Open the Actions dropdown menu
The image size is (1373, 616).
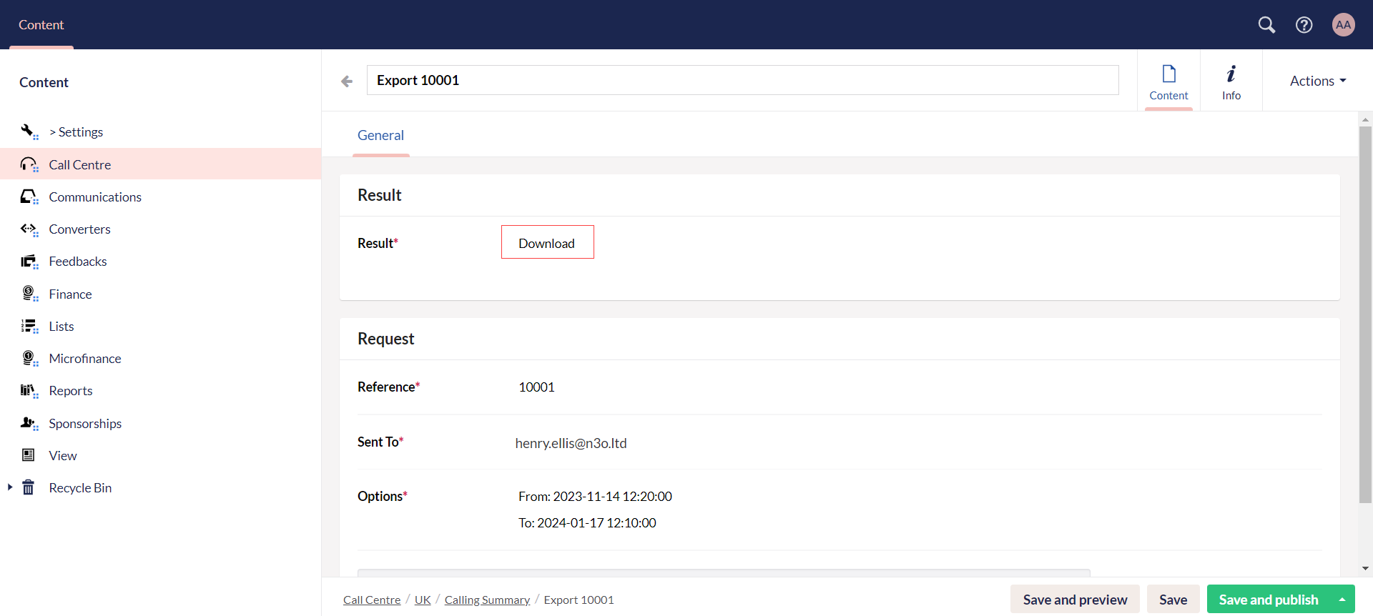(1318, 81)
